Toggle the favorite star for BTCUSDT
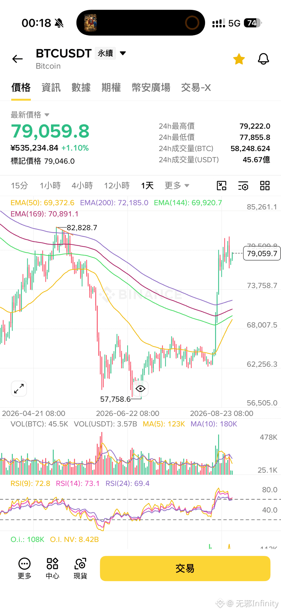 (x=239, y=59)
